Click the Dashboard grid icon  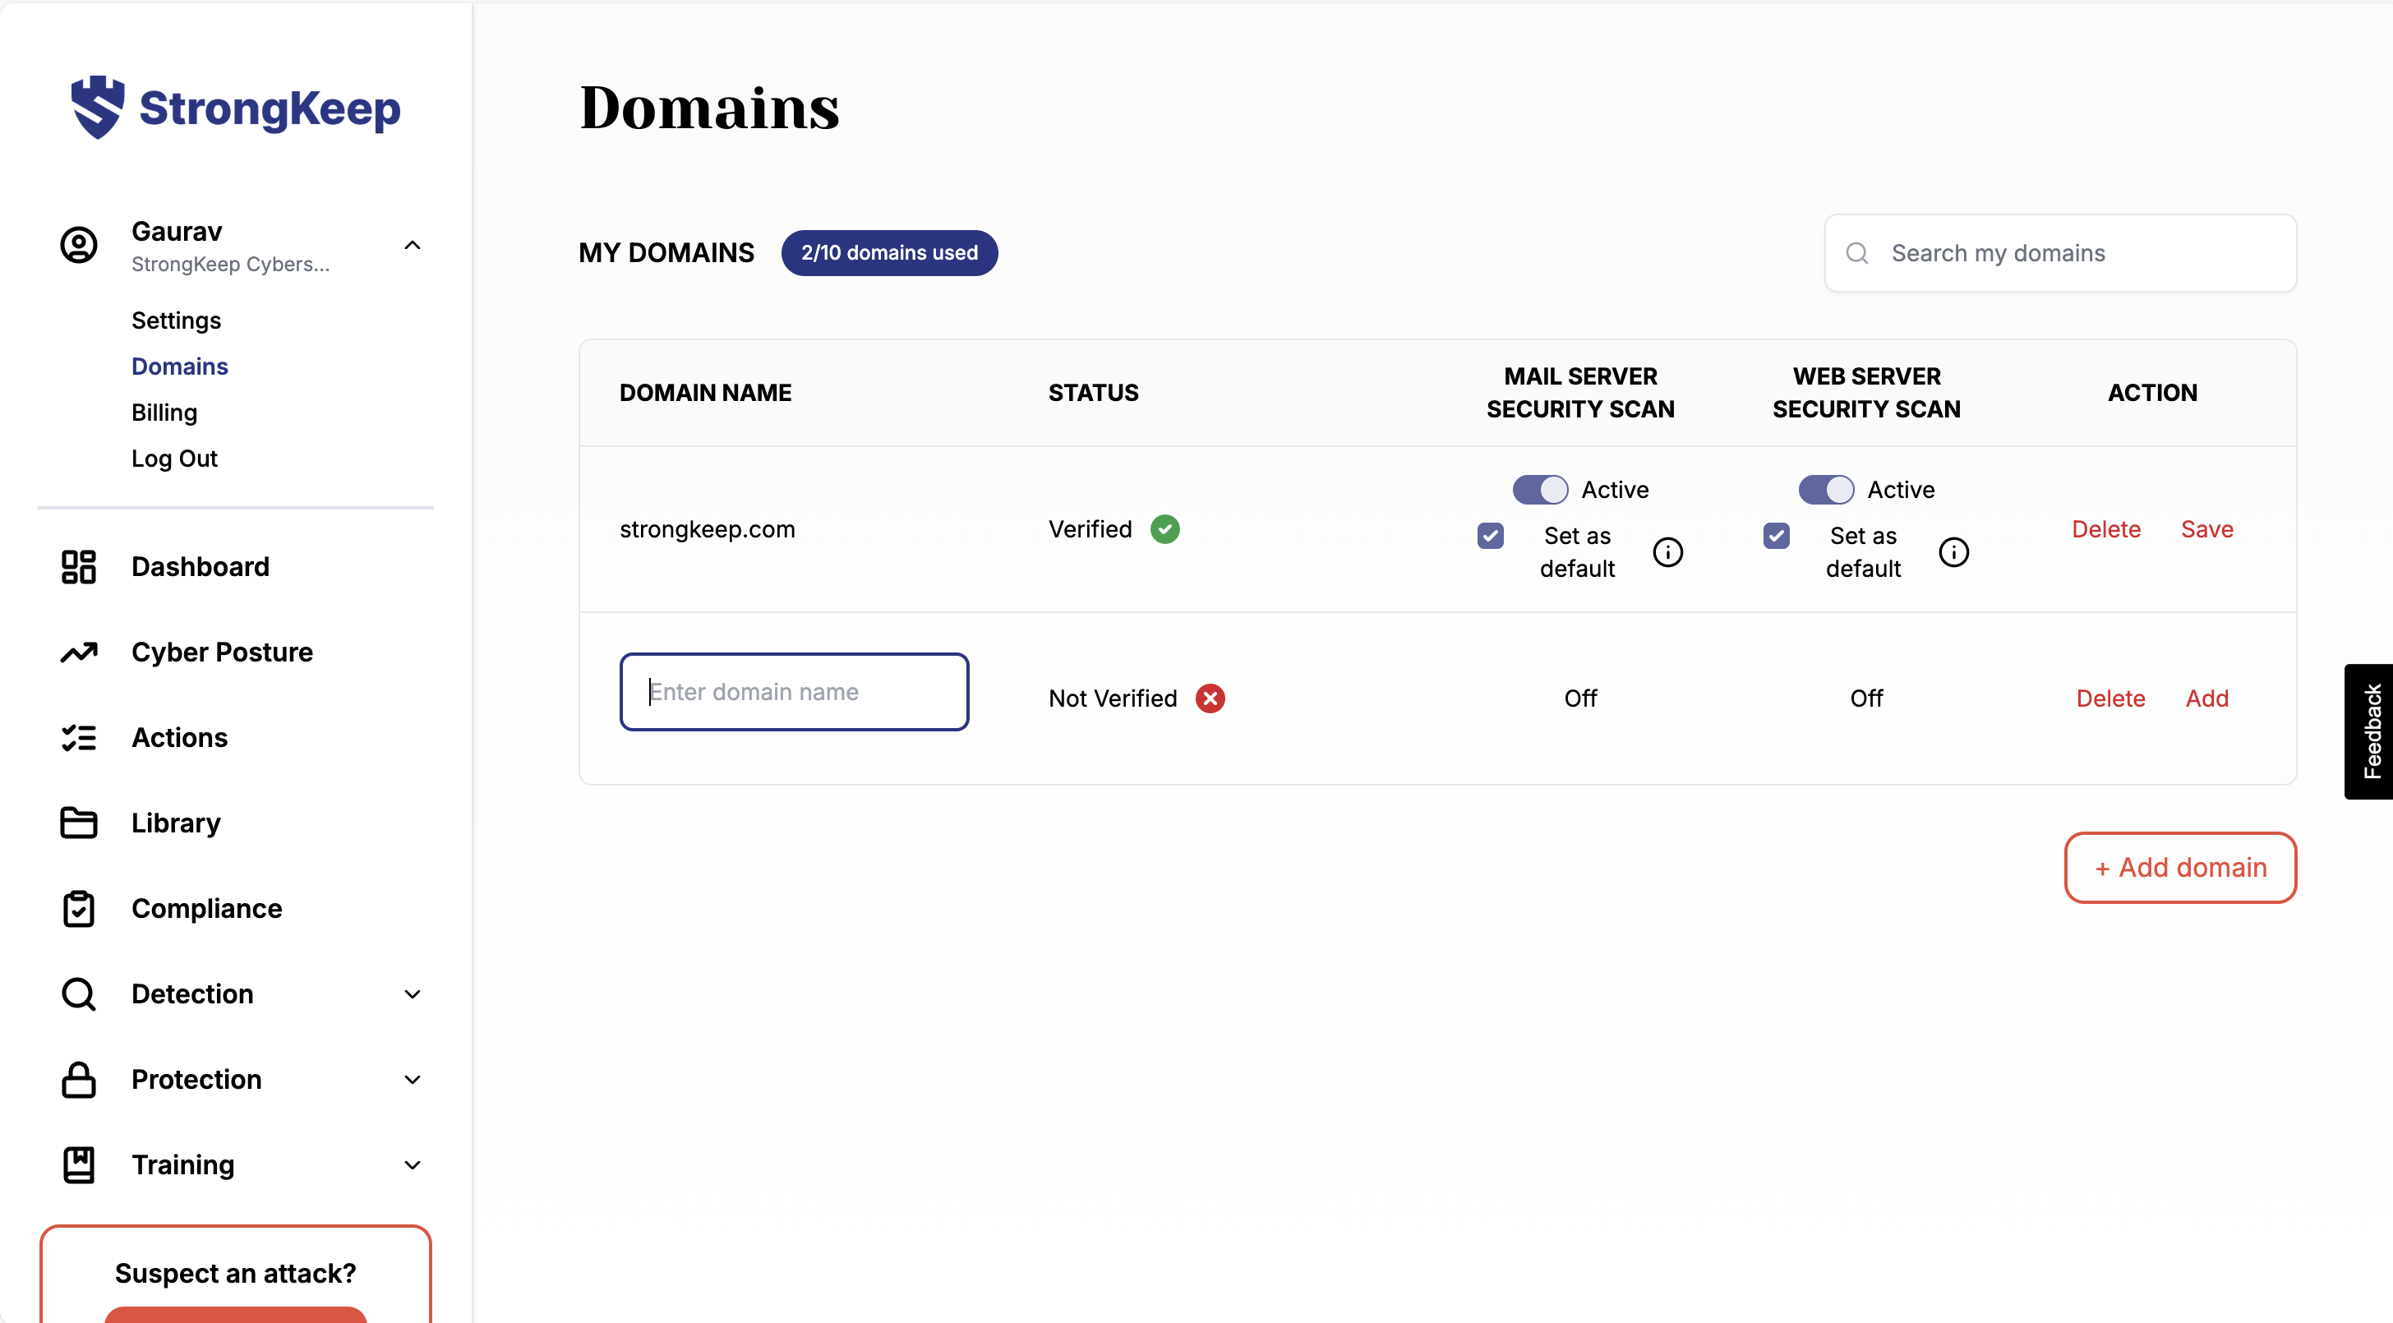[78, 567]
